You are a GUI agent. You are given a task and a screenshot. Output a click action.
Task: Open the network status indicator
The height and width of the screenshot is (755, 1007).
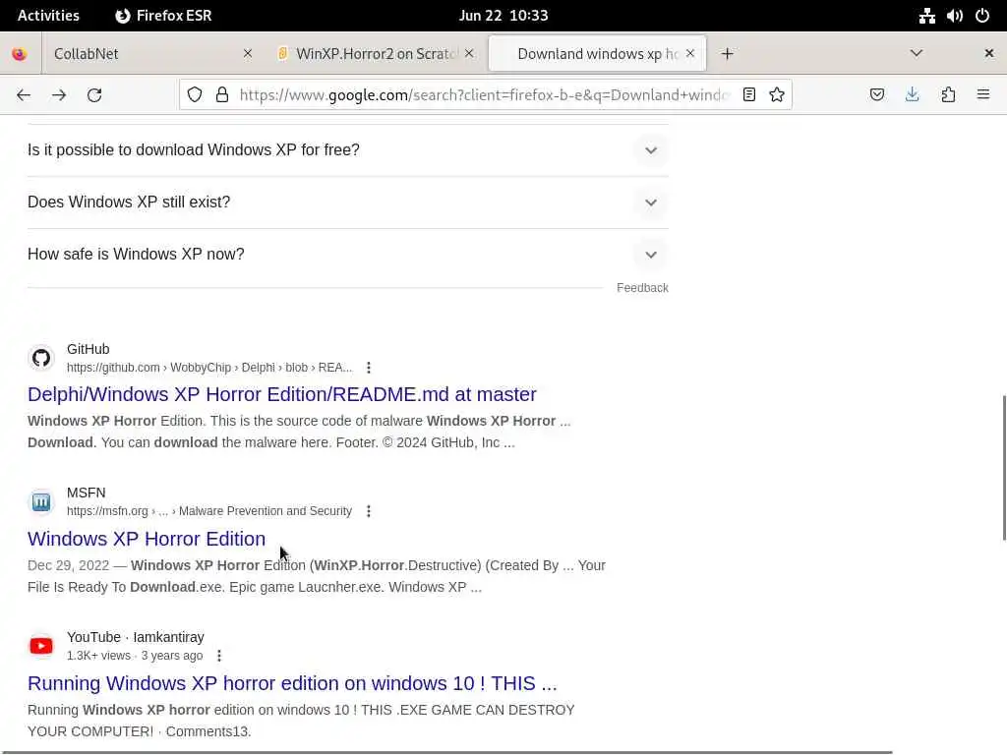[x=926, y=16]
